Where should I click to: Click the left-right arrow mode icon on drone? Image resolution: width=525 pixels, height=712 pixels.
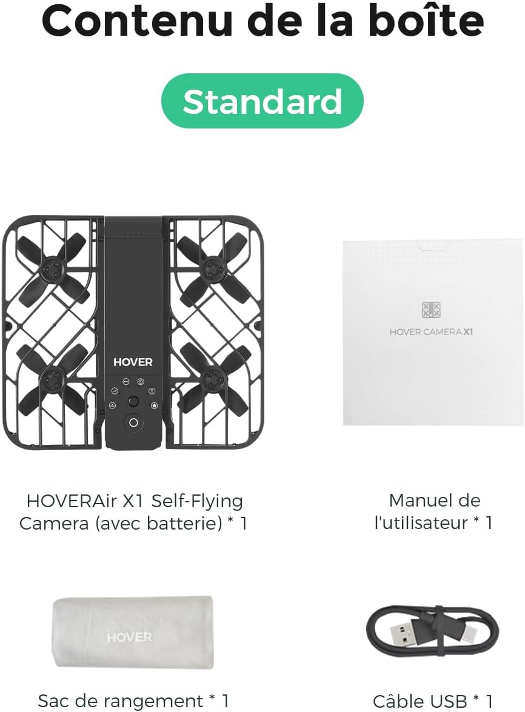click(126, 381)
